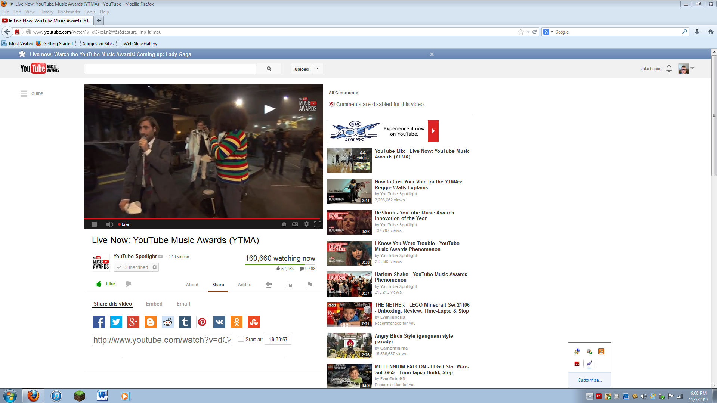Share to Blogger with orange icon
This screenshot has width=717, height=403.
click(x=151, y=322)
